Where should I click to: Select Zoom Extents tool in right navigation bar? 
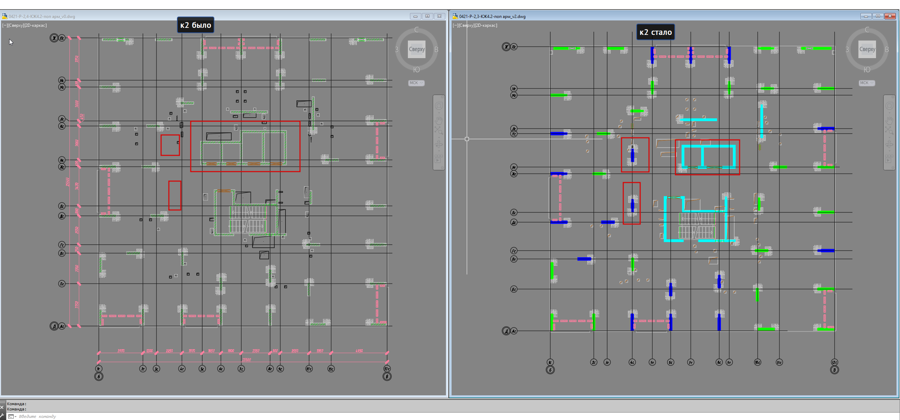pos(889,131)
